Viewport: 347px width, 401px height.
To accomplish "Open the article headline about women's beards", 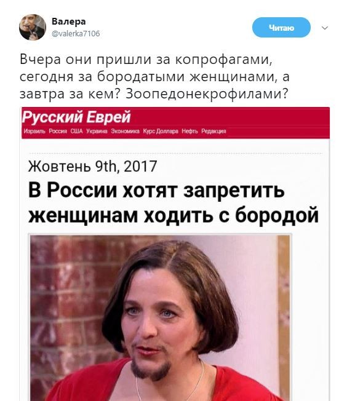I will 173,202.
